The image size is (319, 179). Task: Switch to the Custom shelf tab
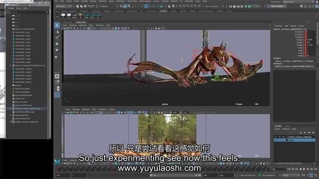click(163, 11)
